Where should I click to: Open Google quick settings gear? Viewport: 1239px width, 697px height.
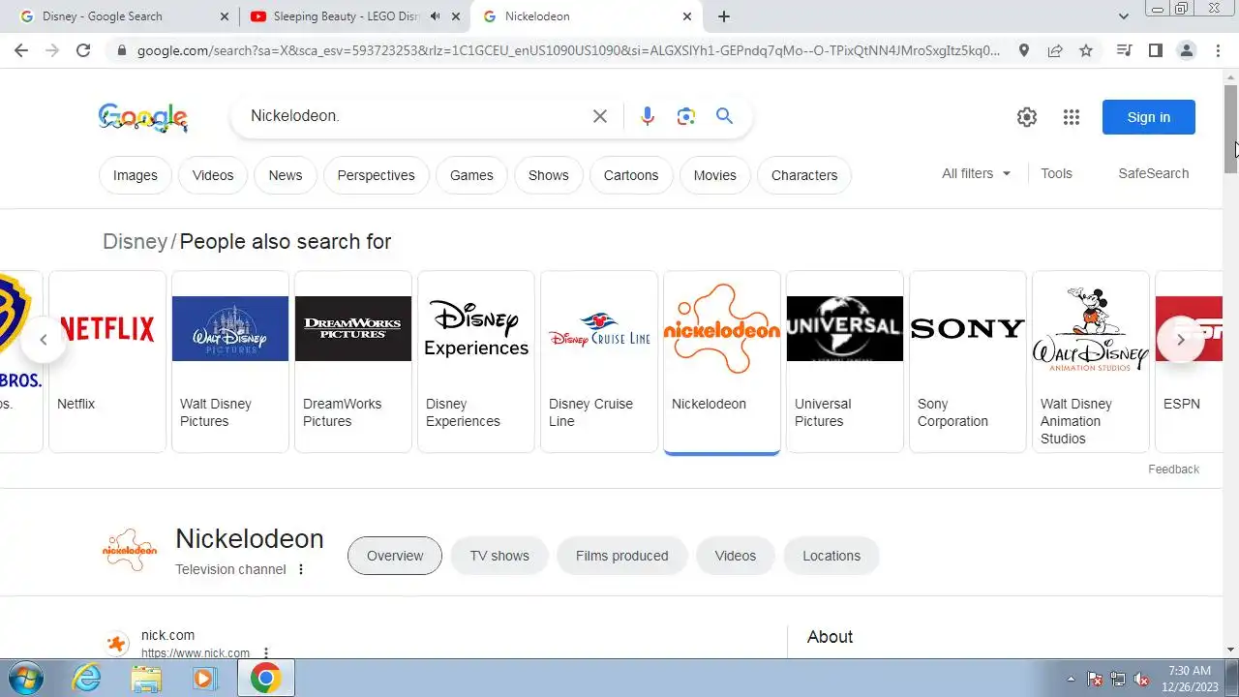[x=1027, y=117]
